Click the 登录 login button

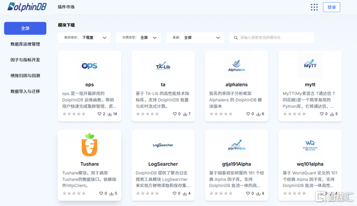click(x=331, y=7)
